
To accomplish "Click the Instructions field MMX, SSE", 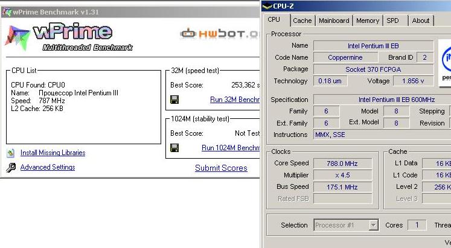I will click(382, 135).
